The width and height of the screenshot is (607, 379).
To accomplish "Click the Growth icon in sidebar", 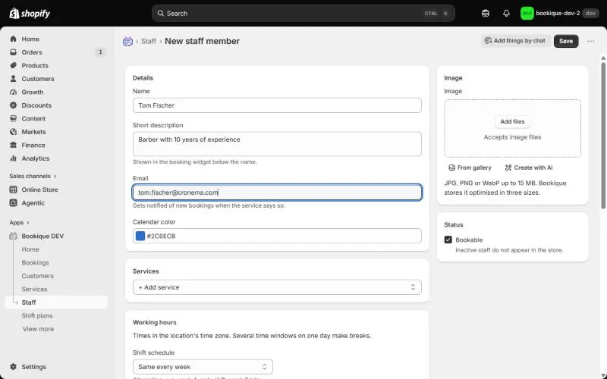I will (x=14, y=92).
